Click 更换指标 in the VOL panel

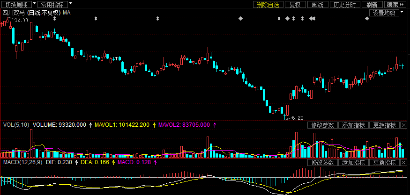pyautogui.click(x=384, y=125)
